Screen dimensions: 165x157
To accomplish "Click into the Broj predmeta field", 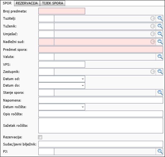I will (x=62, y=11).
